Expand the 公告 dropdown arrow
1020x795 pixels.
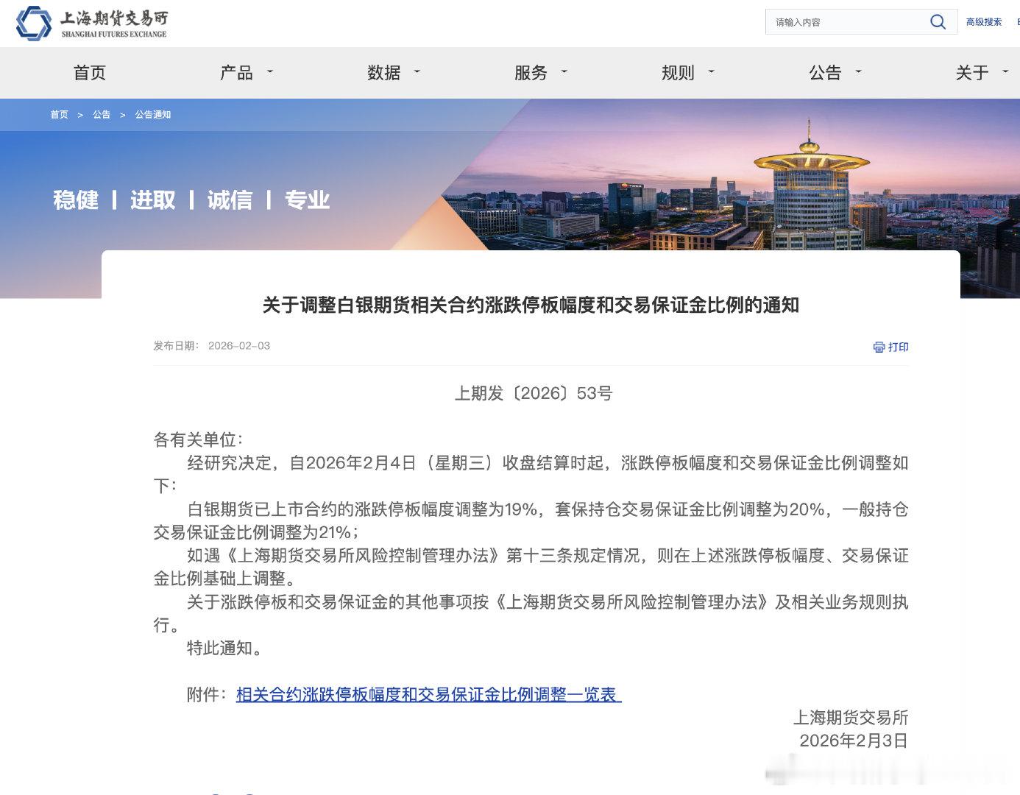click(x=858, y=74)
